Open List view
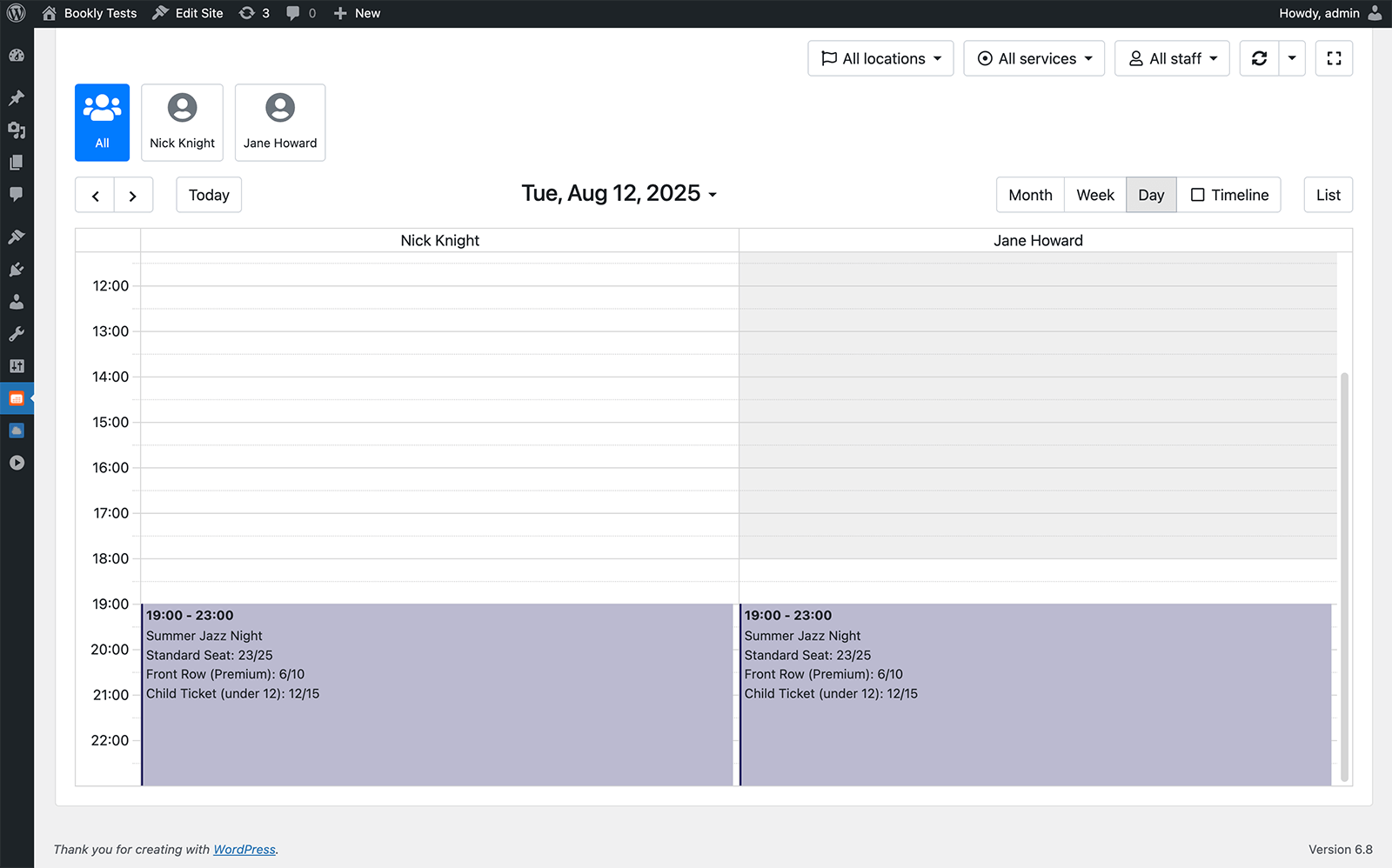The width and height of the screenshot is (1392, 868). click(x=1328, y=195)
